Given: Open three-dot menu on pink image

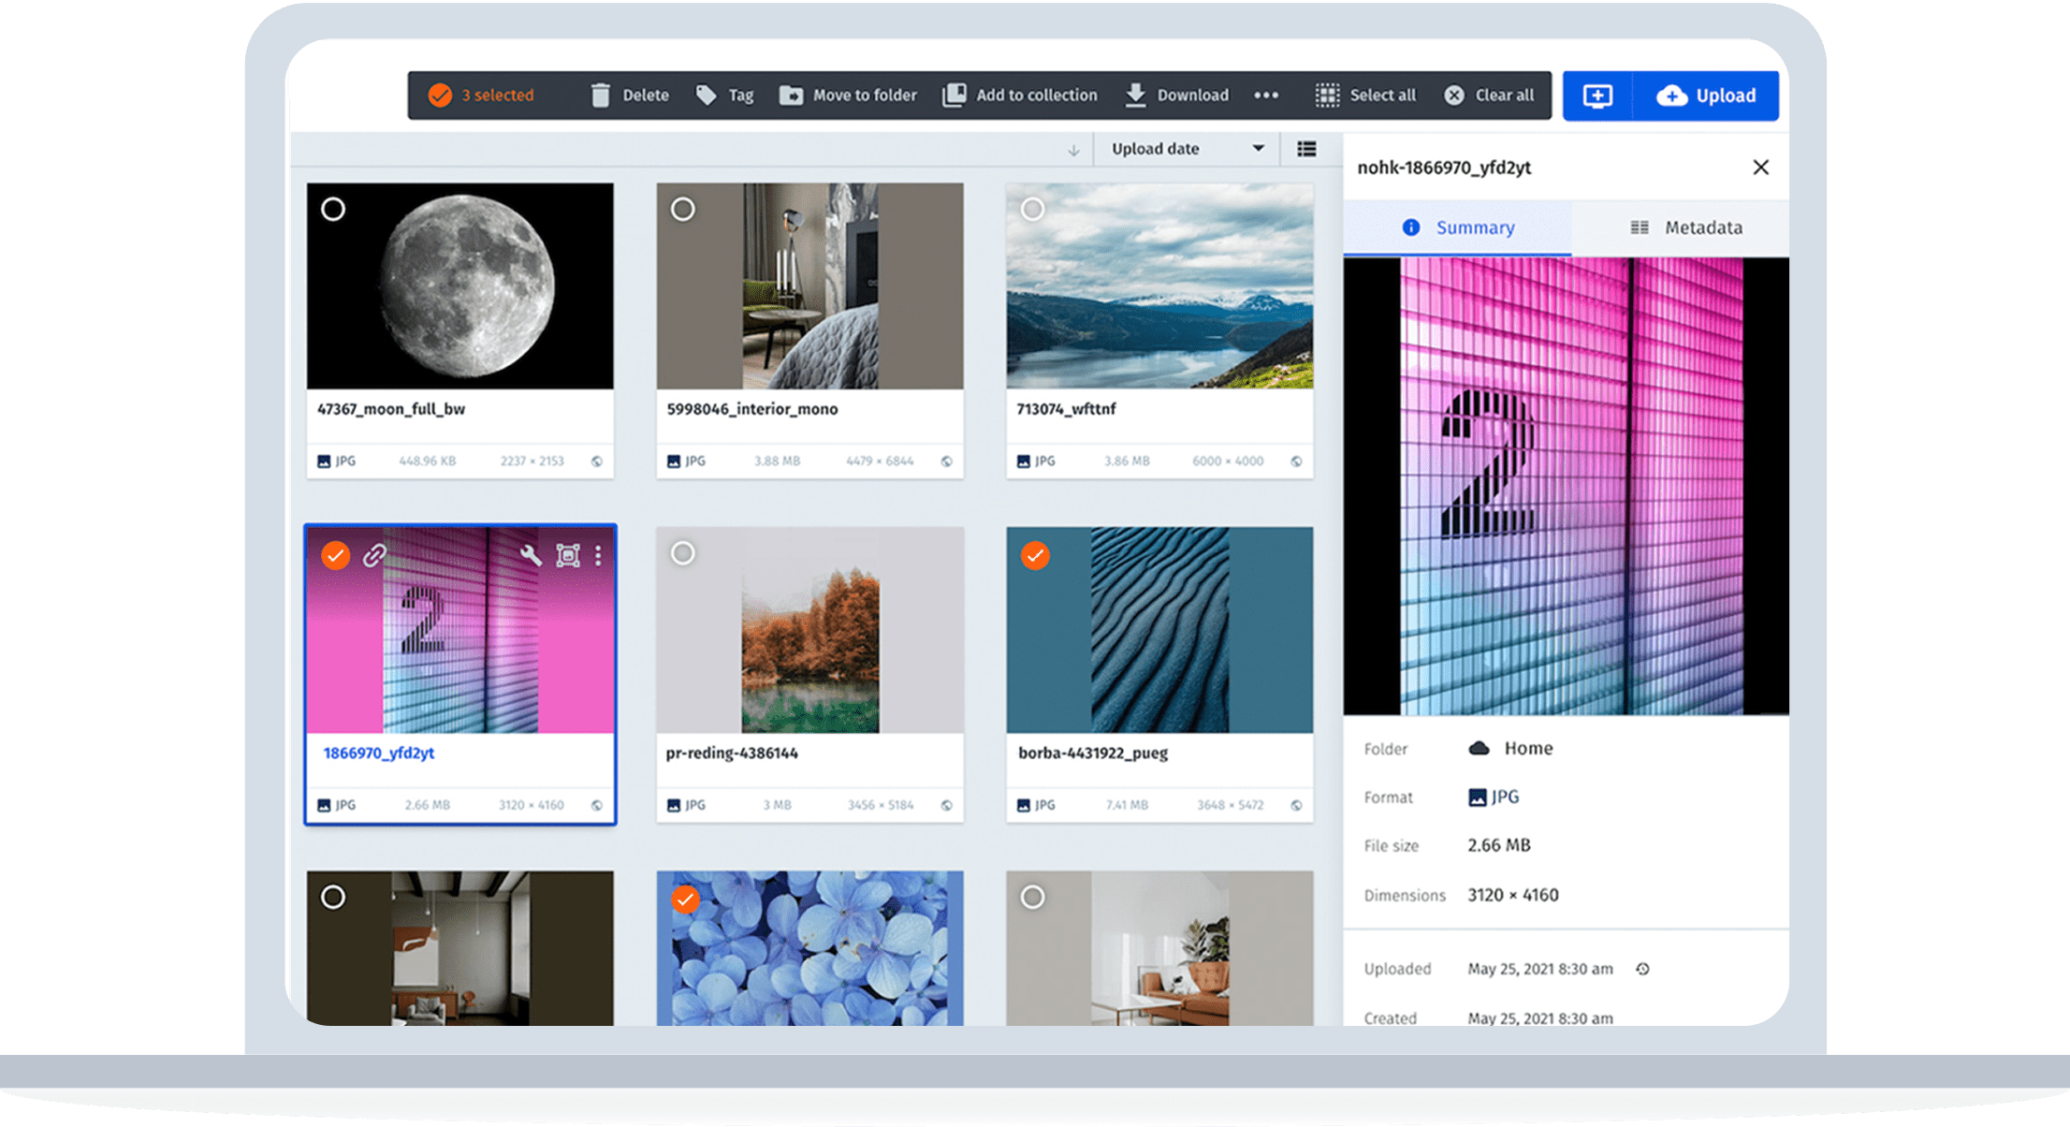Looking at the screenshot, I should pyautogui.click(x=598, y=555).
